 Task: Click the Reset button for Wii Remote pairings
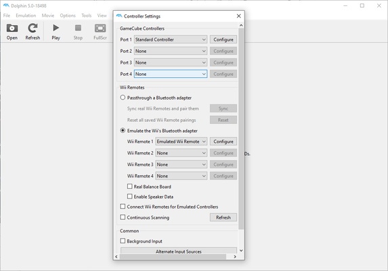pos(223,120)
